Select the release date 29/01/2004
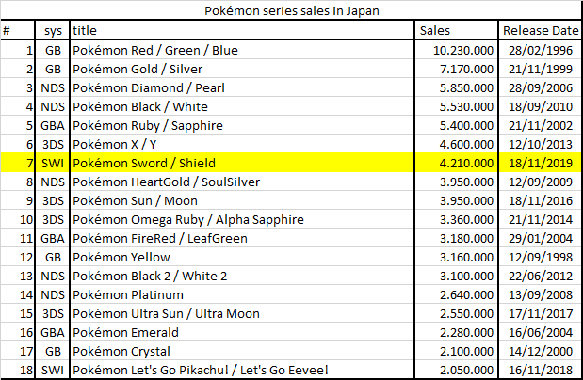This screenshot has height=380, width=583. (x=538, y=237)
